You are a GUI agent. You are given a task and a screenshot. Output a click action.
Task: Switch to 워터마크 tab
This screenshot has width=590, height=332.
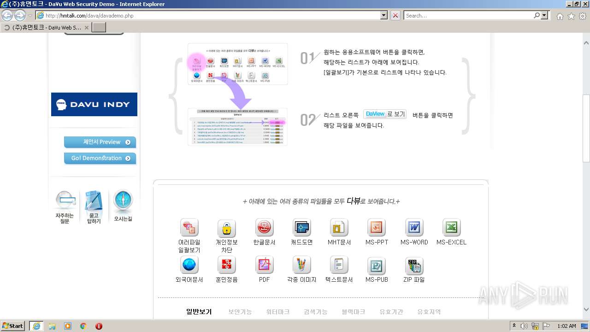pyautogui.click(x=278, y=312)
